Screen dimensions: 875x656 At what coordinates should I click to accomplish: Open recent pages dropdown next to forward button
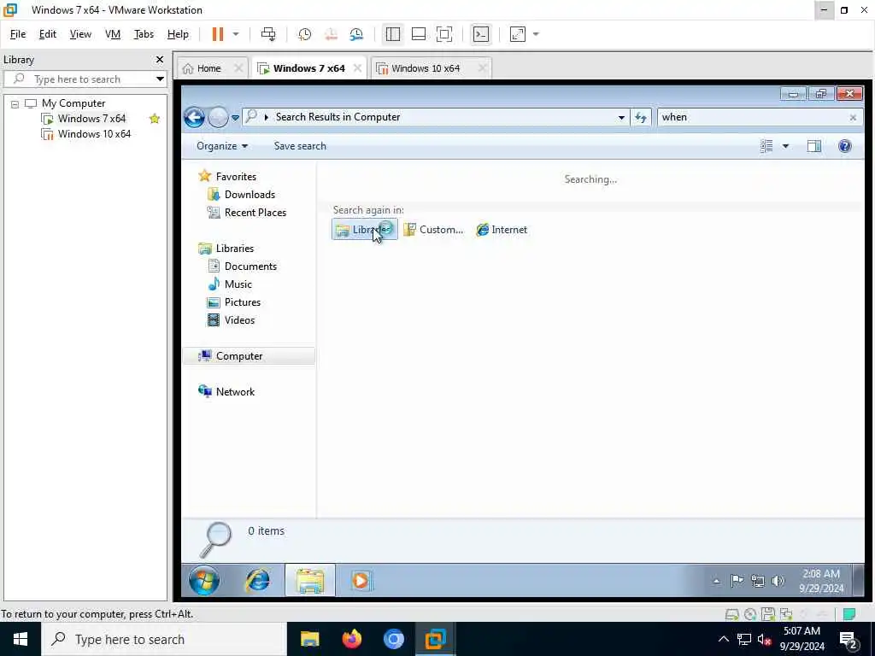pos(236,118)
